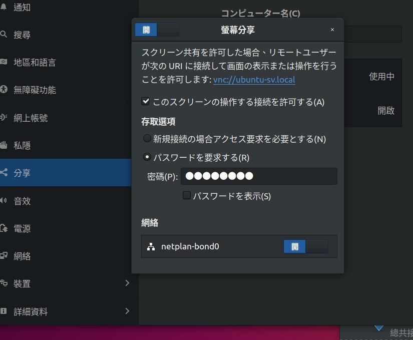Screen dimensions: 413x340
Task: Click the netplan-bond0 network name
Action: point(190,246)
